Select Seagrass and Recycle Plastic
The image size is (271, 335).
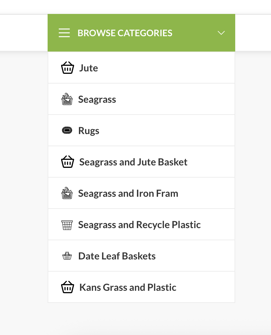[x=141, y=225]
